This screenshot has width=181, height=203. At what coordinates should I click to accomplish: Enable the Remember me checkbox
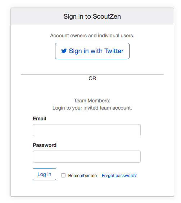click(x=63, y=175)
